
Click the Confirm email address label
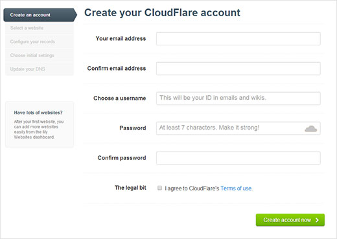pyautogui.click(x=117, y=68)
